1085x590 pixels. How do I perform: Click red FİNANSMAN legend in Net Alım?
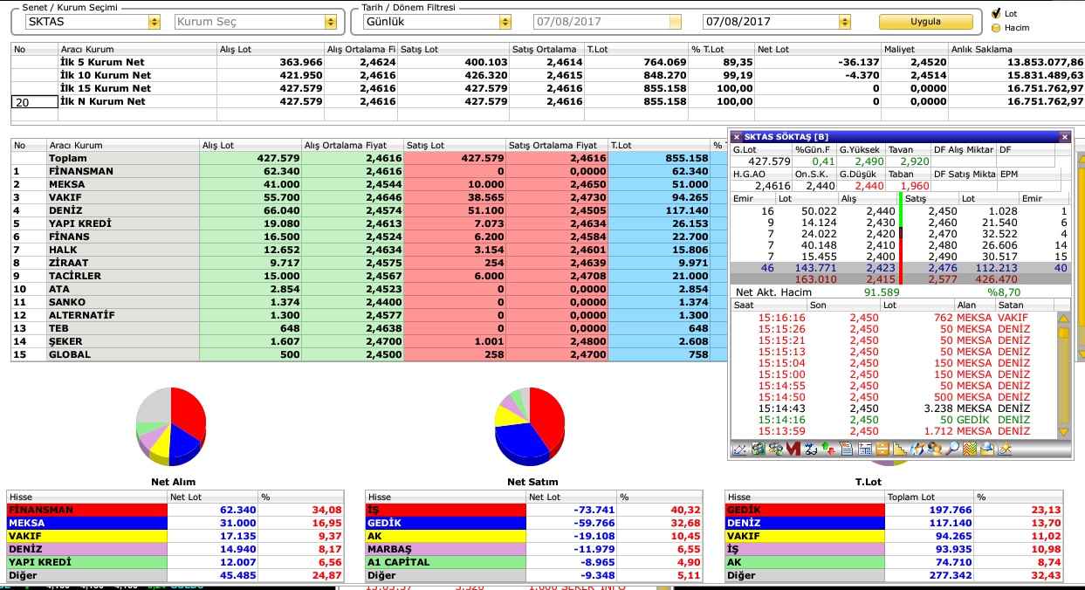coord(86,510)
